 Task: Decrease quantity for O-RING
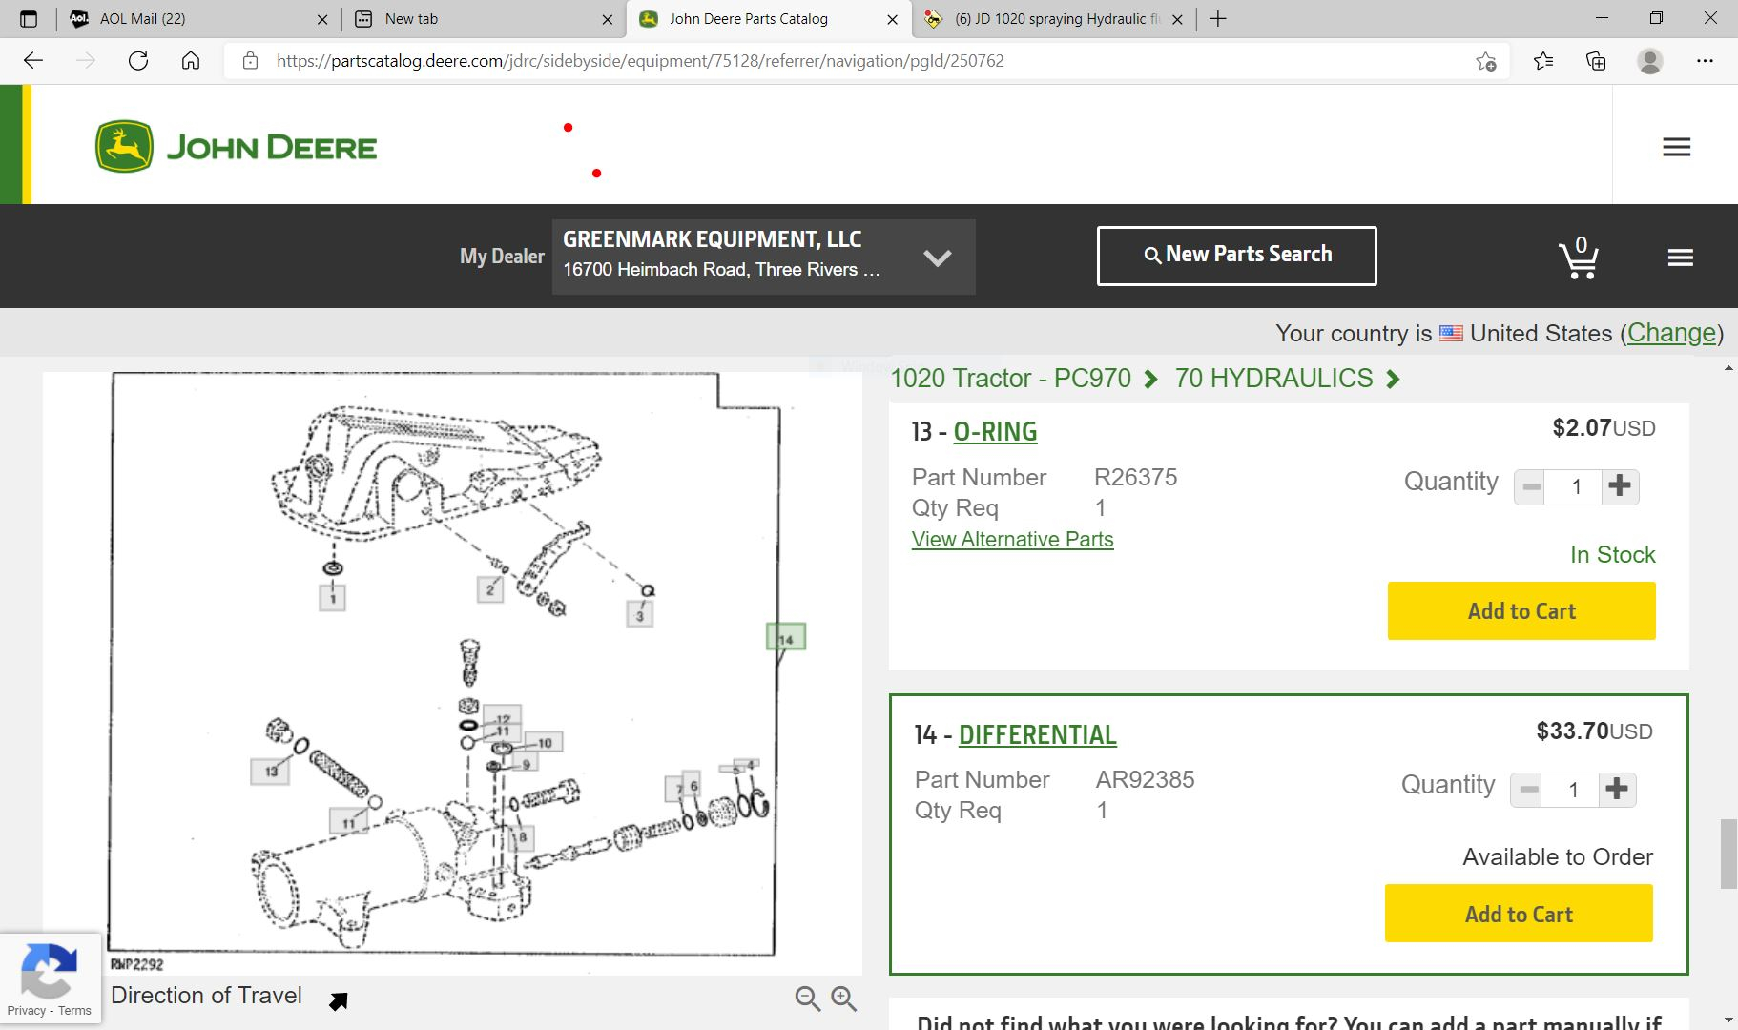coord(1531,486)
